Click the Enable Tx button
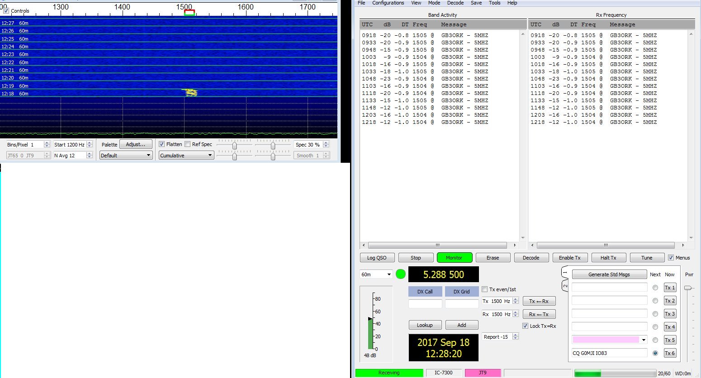Image resolution: width=701 pixels, height=378 pixels. (x=569, y=258)
